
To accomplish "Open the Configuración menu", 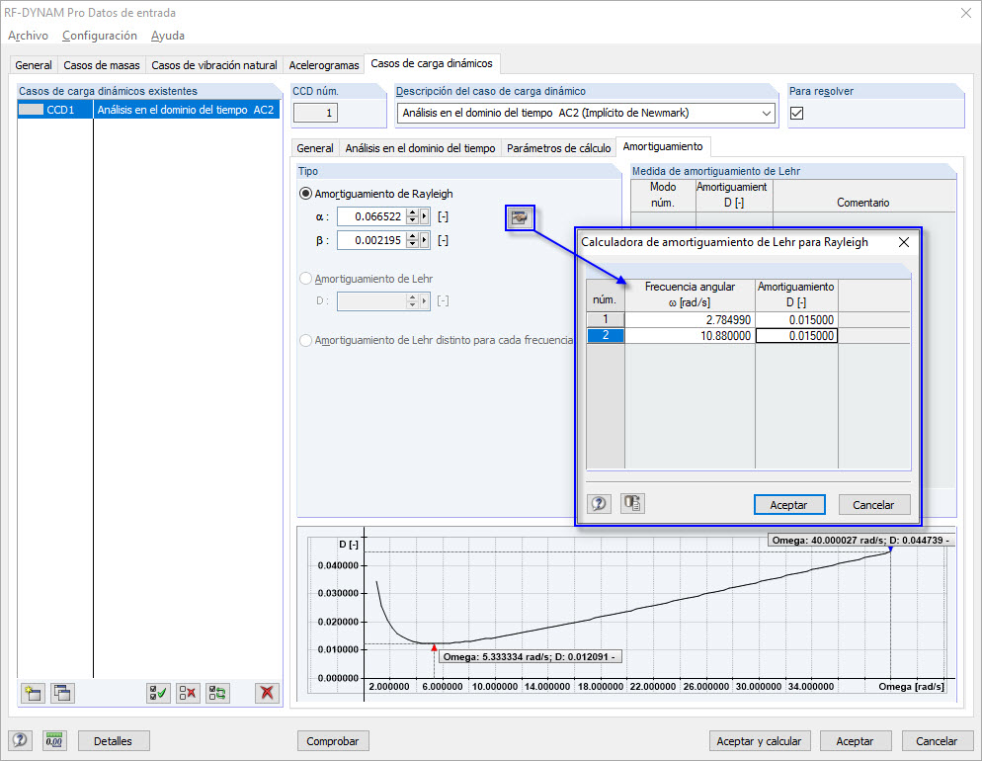I will pyautogui.click(x=100, y=36).
